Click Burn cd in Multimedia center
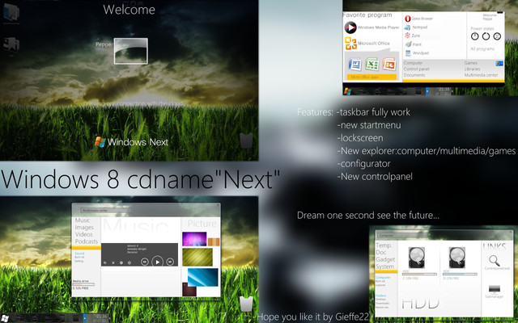The height and width of the screenshot is (323, 518). 79,257
